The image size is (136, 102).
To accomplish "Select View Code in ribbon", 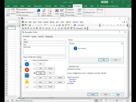I will coord(70,12).
